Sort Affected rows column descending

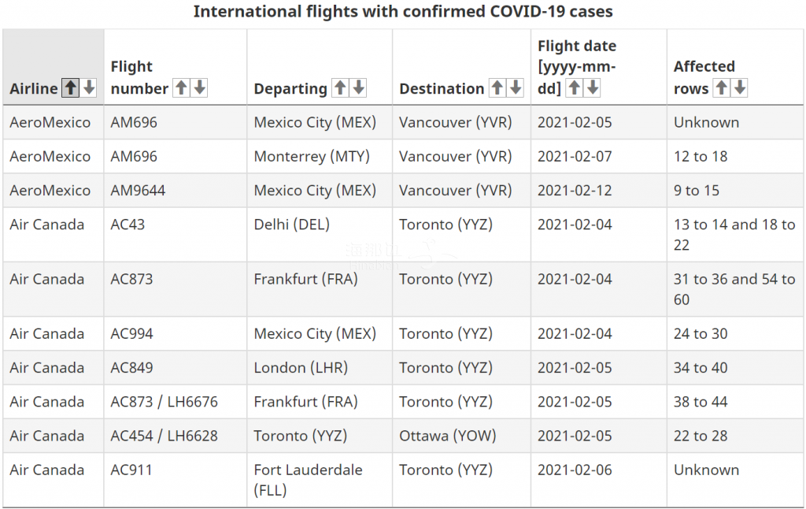pyautogui.click(x=740, y=88)
